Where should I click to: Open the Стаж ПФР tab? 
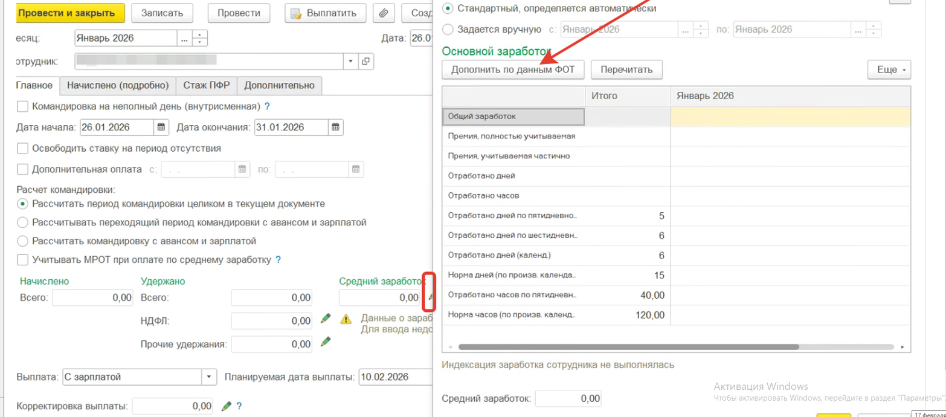pos(206,85)
